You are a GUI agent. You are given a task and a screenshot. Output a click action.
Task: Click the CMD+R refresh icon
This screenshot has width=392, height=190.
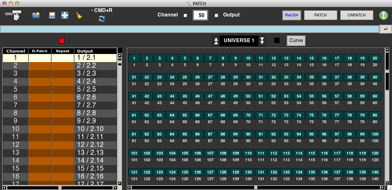(102, 19)
